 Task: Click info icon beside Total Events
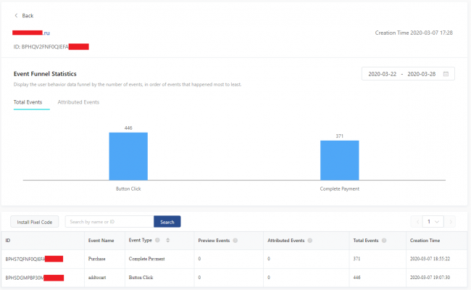pos(384,240)
